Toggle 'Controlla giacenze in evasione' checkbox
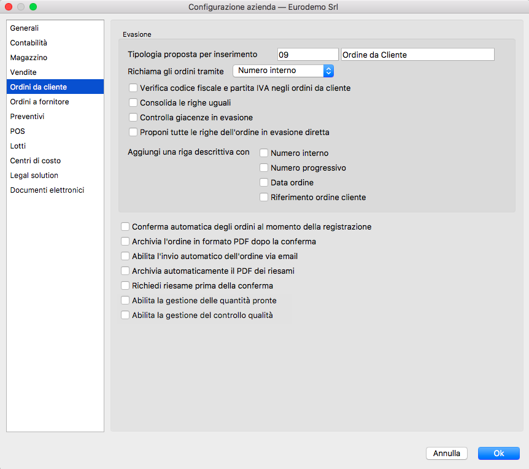Screen dimensions: 529x469 point(133,118)
